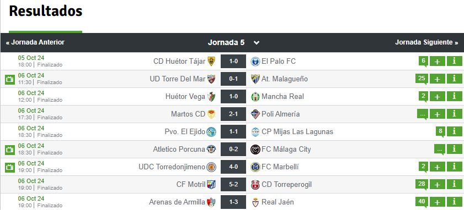Screen dimensions: 464x210
Task: Click the TV icon for UD Torre Del Mar match
Action: pyautogui.click(x=10, y=79)
